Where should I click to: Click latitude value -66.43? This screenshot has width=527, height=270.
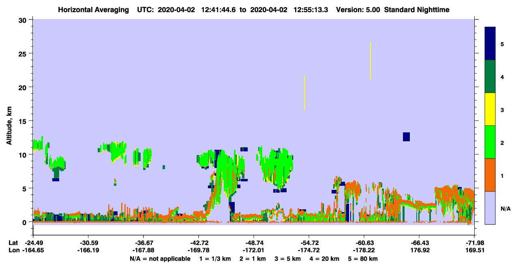pos(419,243)
